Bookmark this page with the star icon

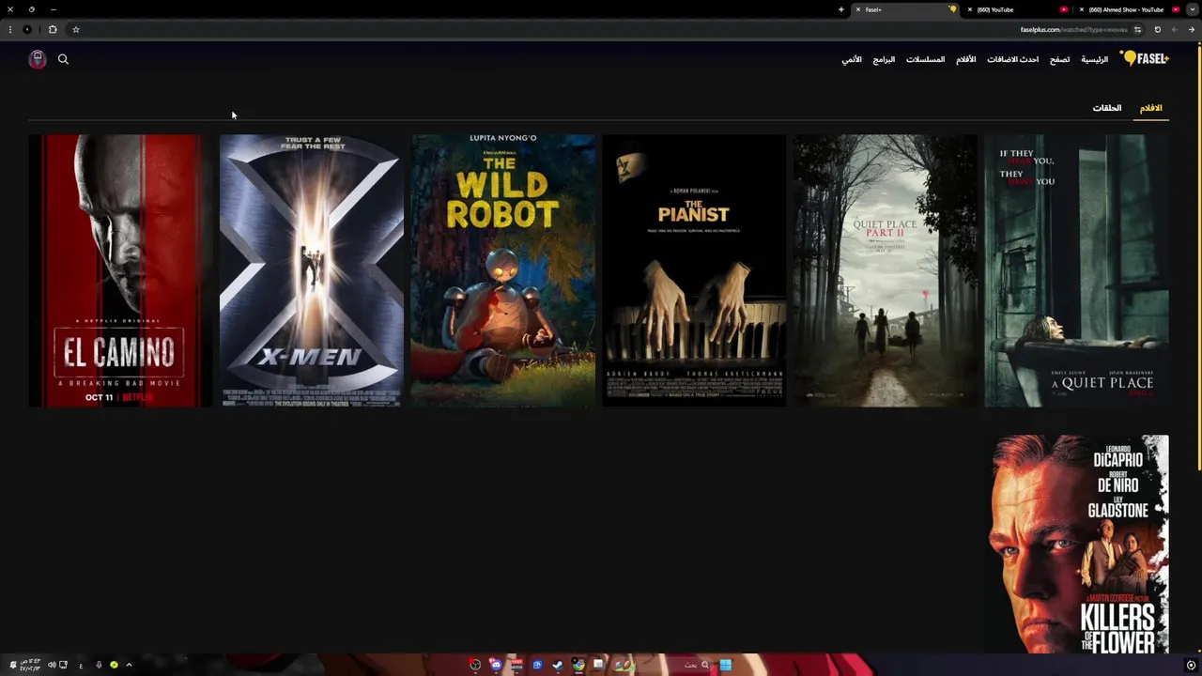[x=76, y=29]
